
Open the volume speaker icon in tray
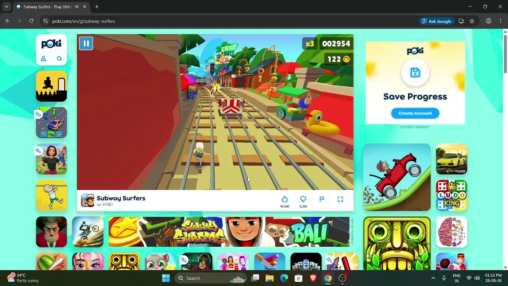click(x=477, y=278)
